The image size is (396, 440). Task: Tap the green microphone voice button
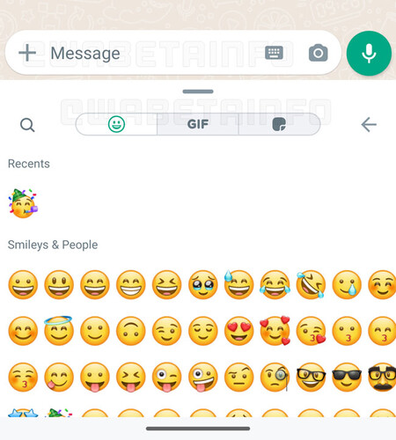pos(369,53)
